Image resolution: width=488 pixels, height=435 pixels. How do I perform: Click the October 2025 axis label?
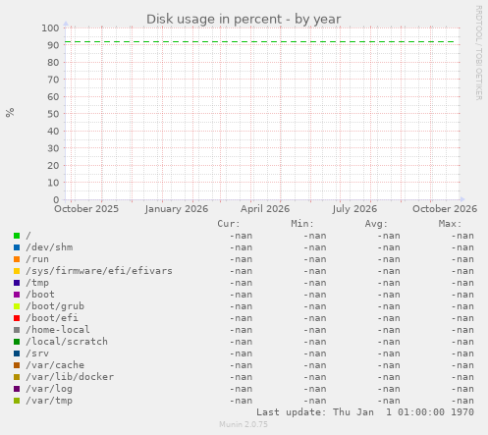pos(86,209)
